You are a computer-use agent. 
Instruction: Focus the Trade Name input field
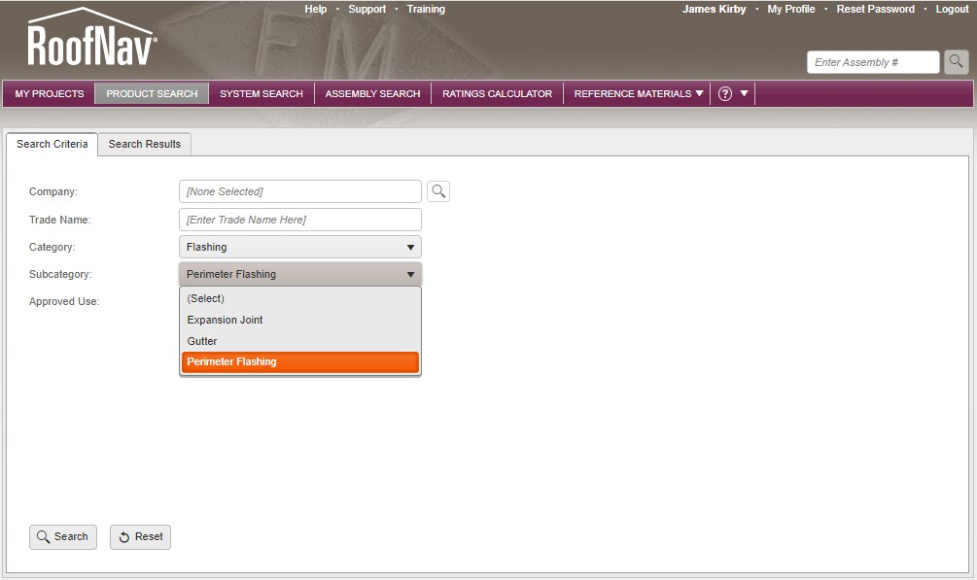300,220
